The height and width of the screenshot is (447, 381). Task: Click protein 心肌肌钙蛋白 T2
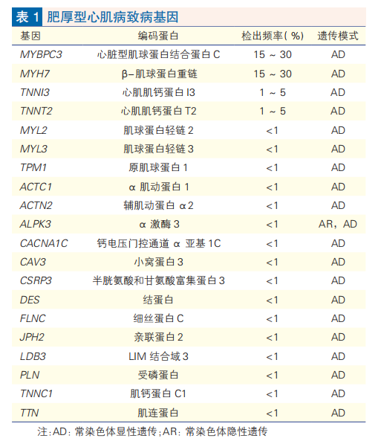[159, 111]
